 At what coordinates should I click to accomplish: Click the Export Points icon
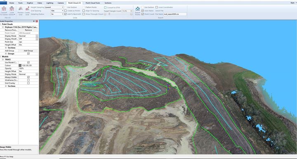pos(138,9)
